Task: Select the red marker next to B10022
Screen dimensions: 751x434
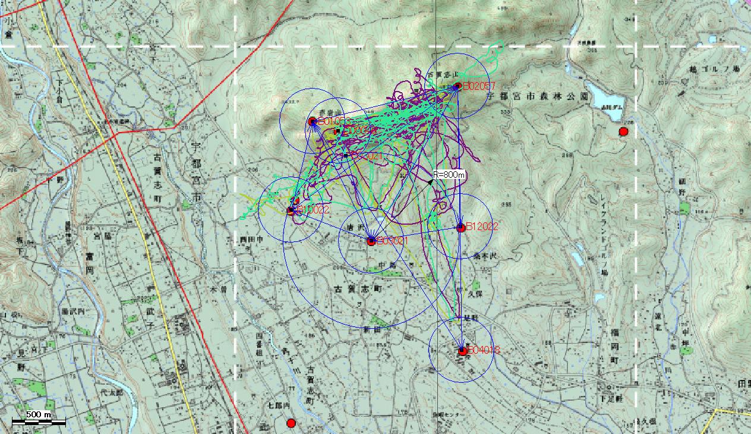Action: pyautogui.click(x=291, y=210)
